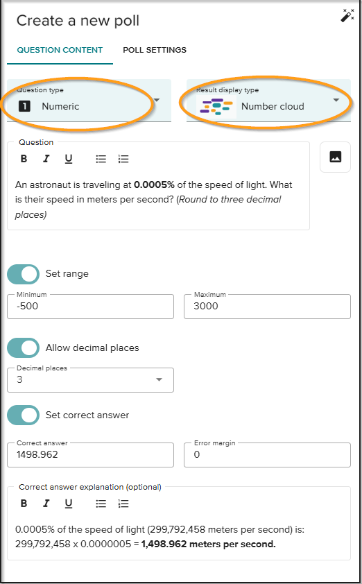The image size is (362, 584).
Task: Select the Question Content tab
Action: 60,50
